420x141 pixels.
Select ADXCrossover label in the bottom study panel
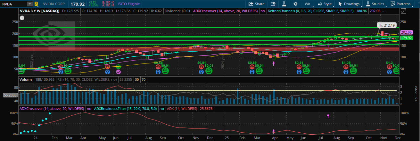[52, 109]
